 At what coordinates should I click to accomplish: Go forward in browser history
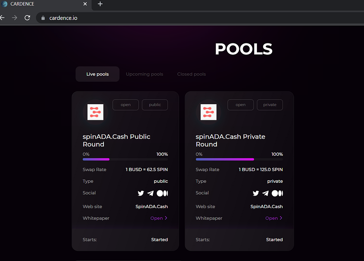[14, 18]
